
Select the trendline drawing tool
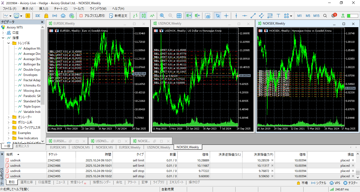(x=253, y=16)
